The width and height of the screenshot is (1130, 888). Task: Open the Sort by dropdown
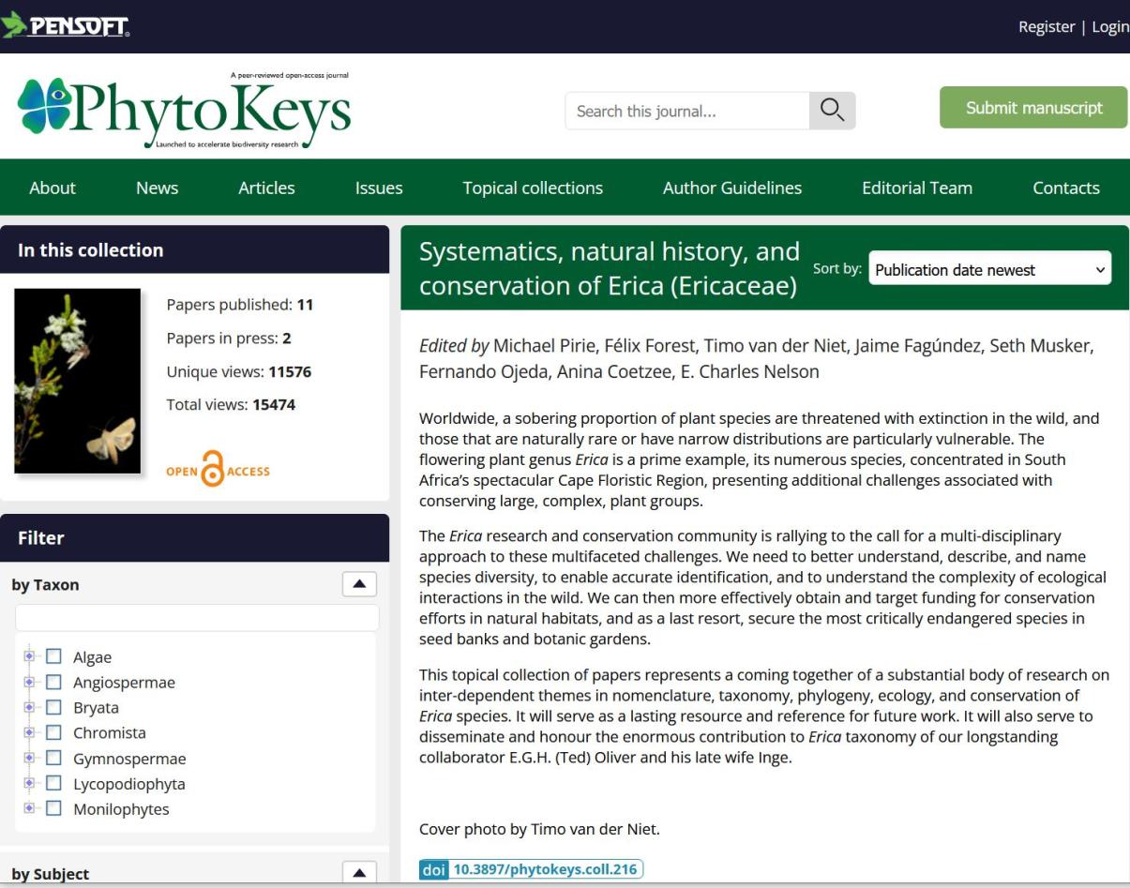[989, 270]
